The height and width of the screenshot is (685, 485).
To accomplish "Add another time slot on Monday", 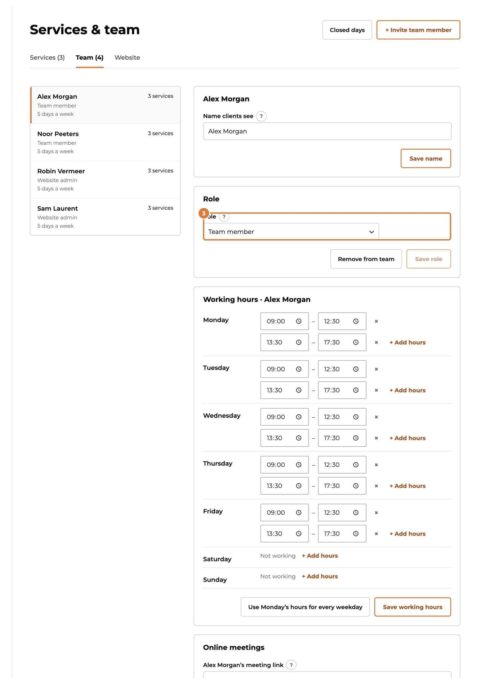I will point(407,342).
